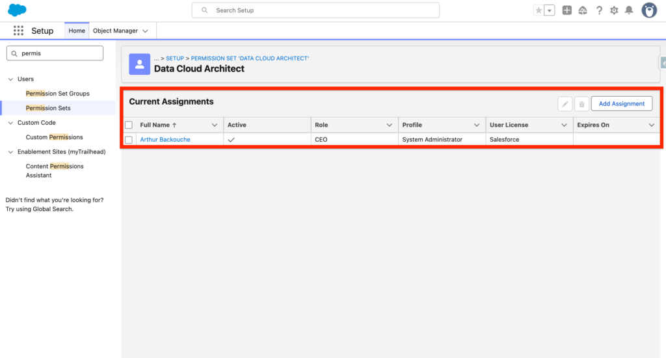Select Arthur Backouche row checkbox
The width and height of the screenshot is (666, 358).
129,140
